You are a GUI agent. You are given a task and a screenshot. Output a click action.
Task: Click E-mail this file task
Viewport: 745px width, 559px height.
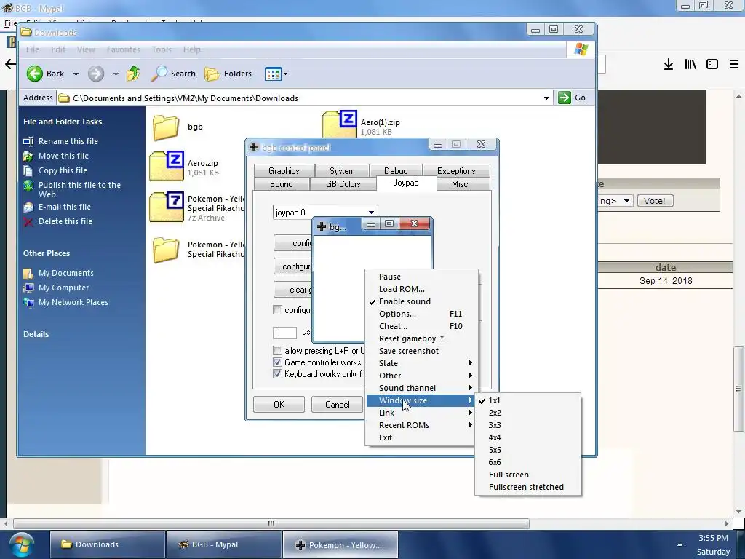65,207
